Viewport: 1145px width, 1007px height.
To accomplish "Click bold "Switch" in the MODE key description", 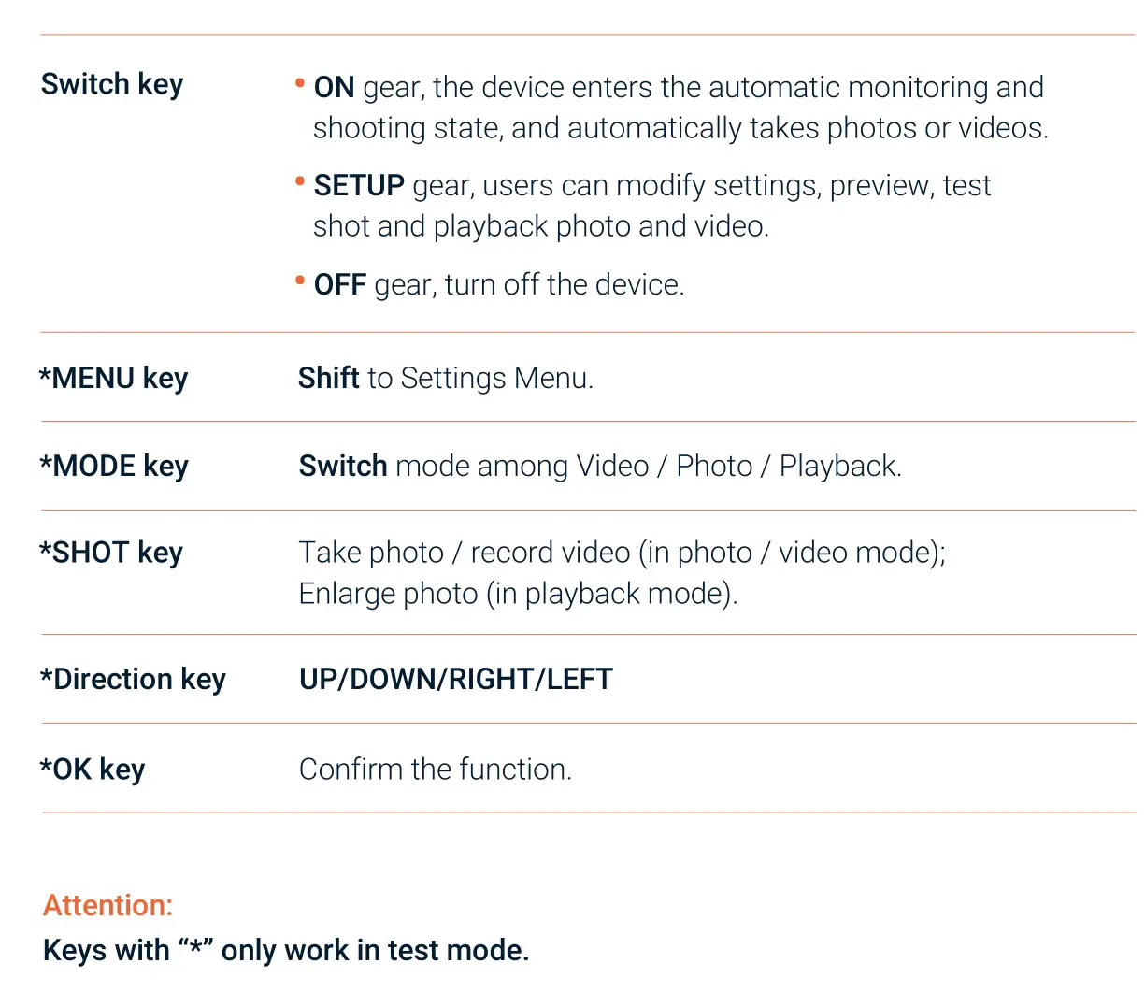I will point(343,466).
